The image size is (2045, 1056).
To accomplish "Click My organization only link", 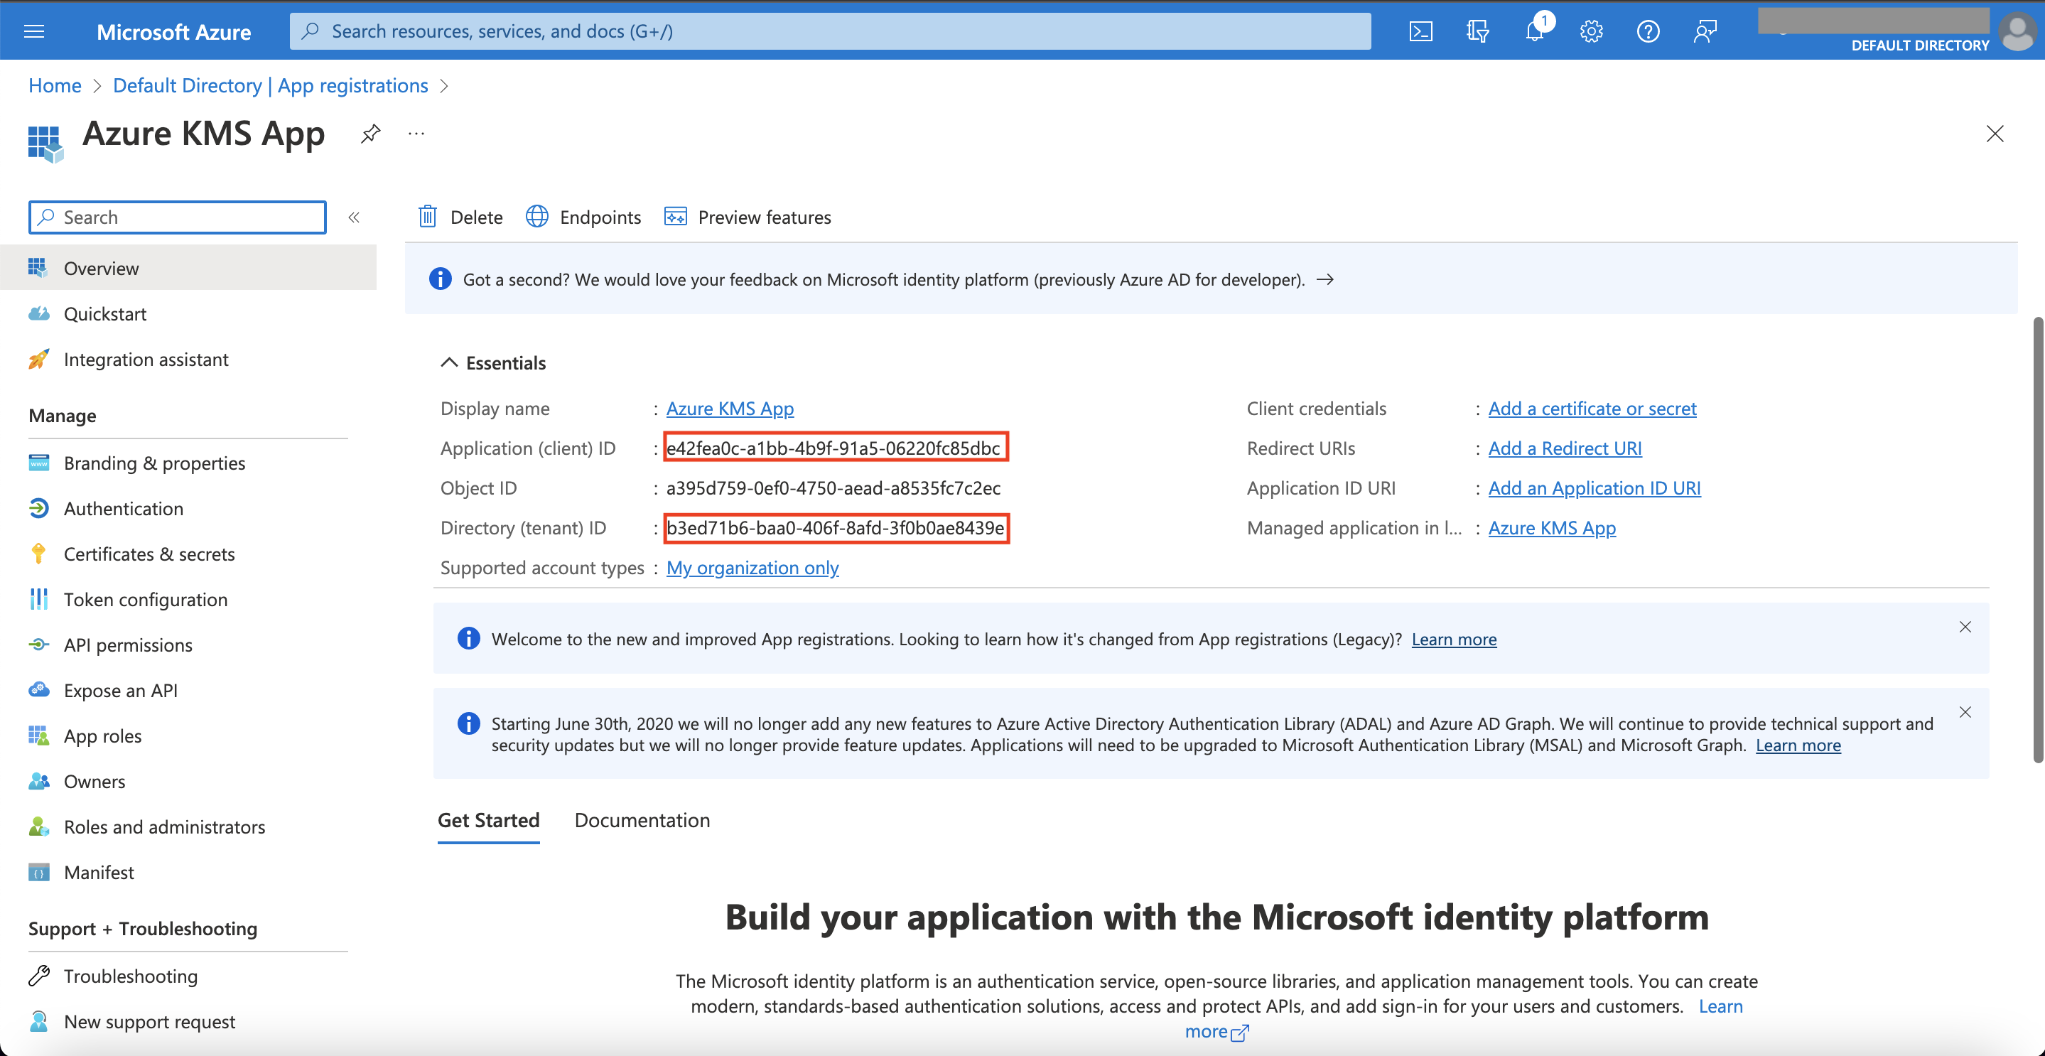I will (x=752, y=567).
